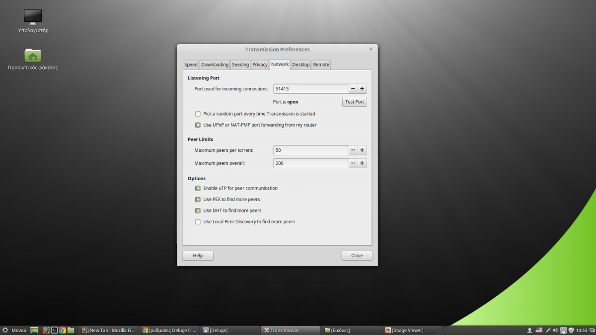This screenshot has width=596, height=335.
Task: Toggle Enable uTP for peer communication
Action: click(198, 188)
